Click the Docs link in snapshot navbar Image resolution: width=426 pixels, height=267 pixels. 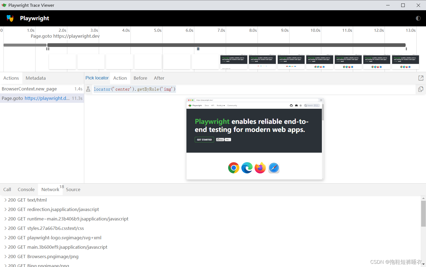click(x=207, y=106)
